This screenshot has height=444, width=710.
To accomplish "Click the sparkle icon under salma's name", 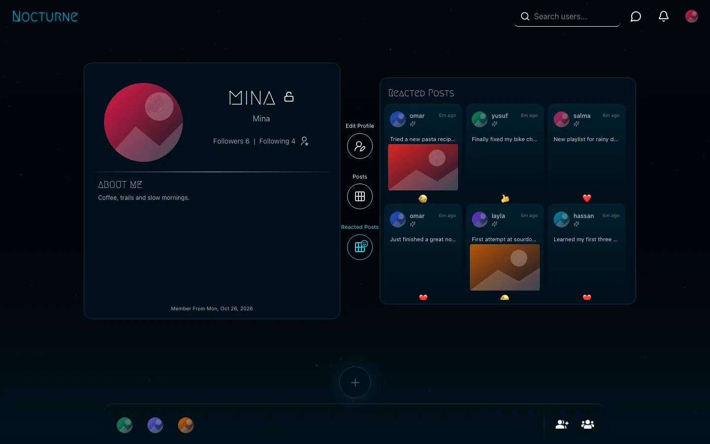I will tap(576, 124).
